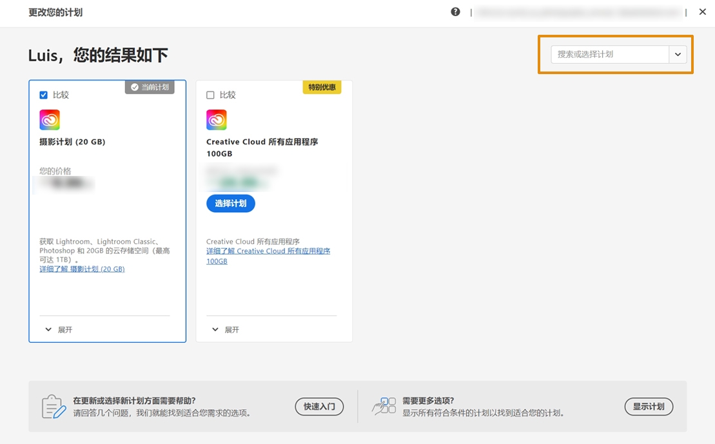Click the 显示计划 button
This screenshot has width=715, height=444.
coord(649,406)
